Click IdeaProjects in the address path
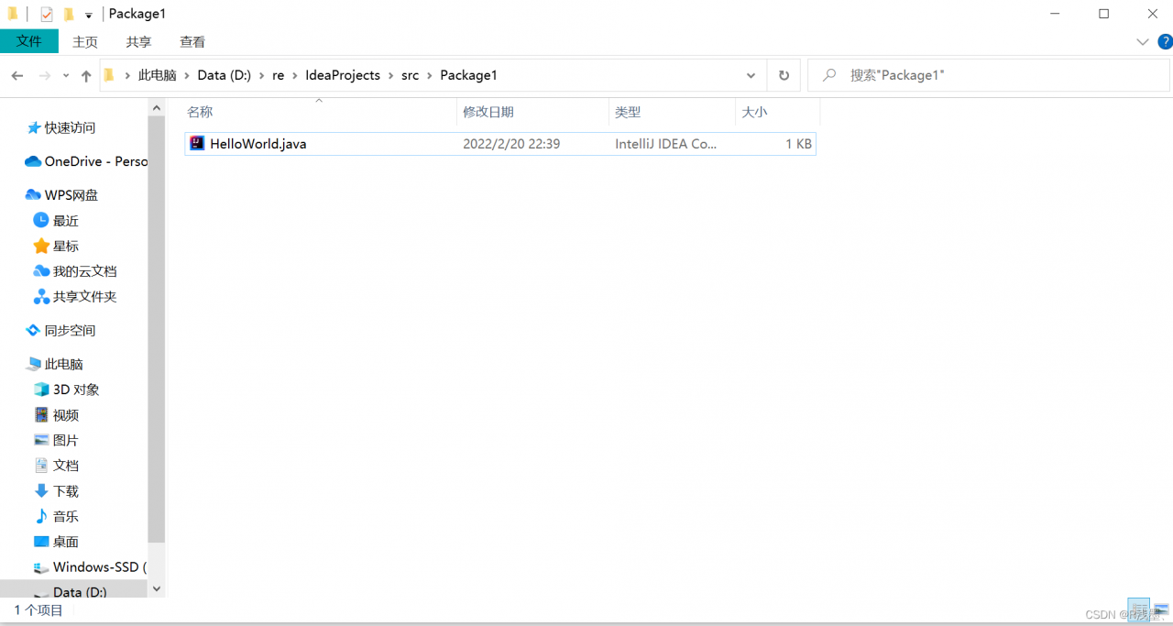This screenshot has height=626, width=1173. pyautogui.click(x=343, y=75)
